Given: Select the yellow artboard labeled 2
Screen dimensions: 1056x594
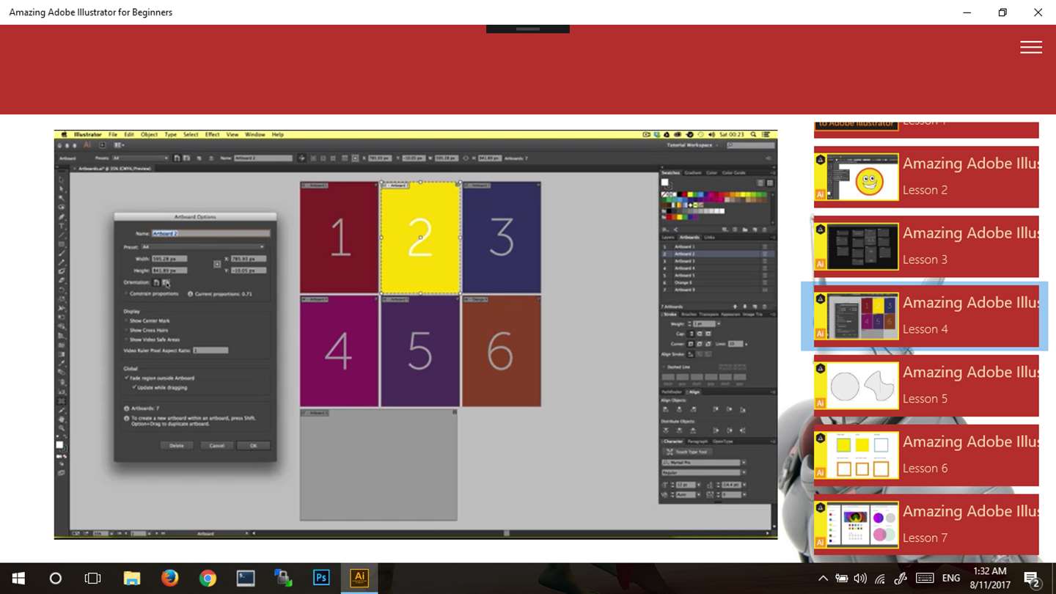Looking at the screenshot, I should pos(420,238).
